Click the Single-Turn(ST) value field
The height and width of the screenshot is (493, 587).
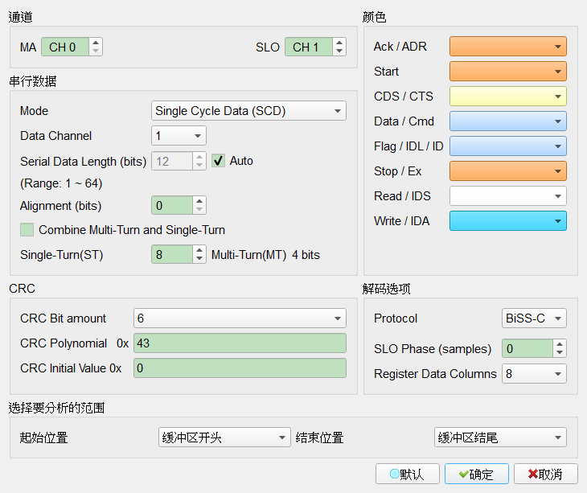[172, 254]
